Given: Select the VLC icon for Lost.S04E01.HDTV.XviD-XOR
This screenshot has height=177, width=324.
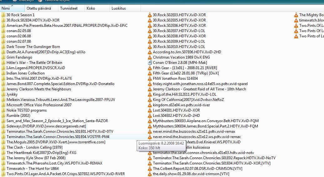Looking at the screenshot, I should [x=150, y=110].
